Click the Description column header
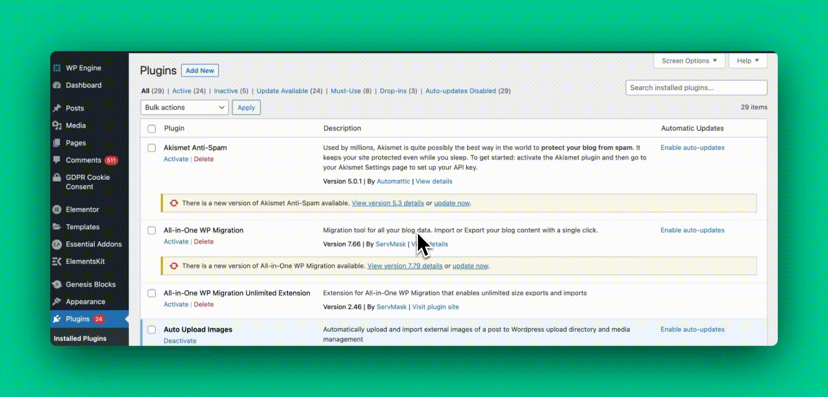Screen dimensions: 828x397 tap(342, 128)
